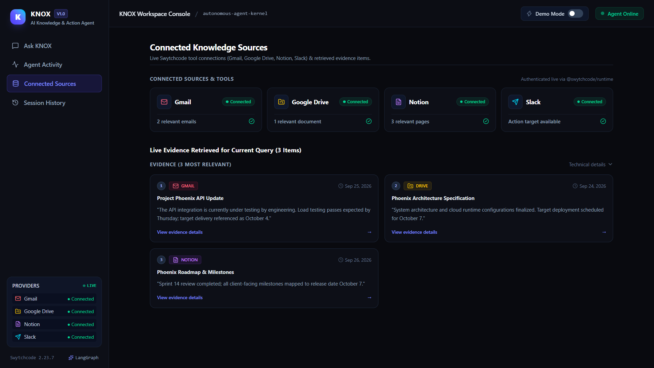Go to Agent Activity in the sidebar
The image size is (654, 368).
tap(54, 64)
